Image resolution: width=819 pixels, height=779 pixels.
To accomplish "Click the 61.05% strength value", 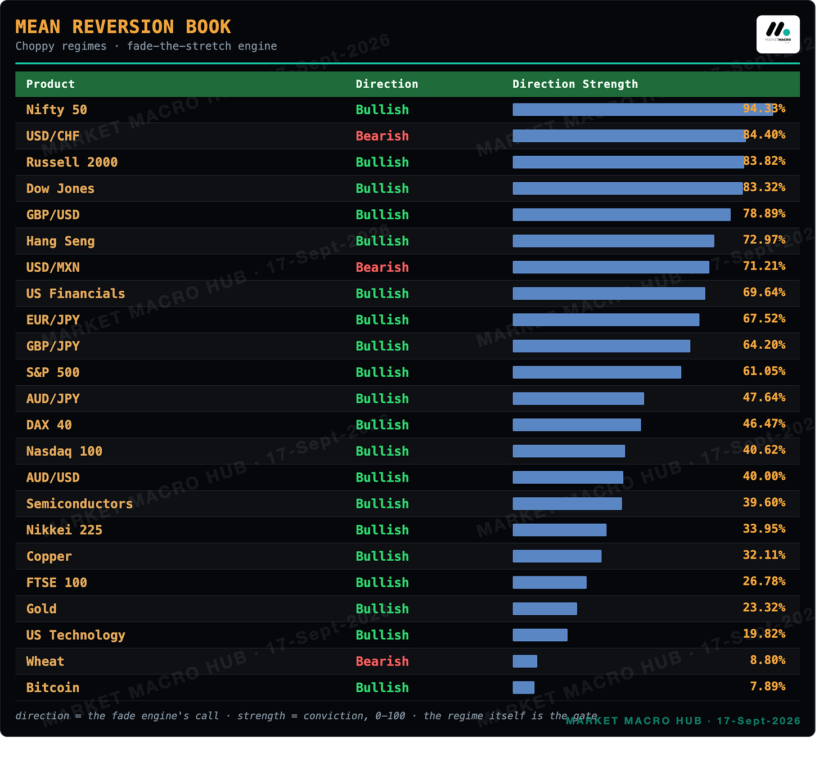I will tap(764, 371).
